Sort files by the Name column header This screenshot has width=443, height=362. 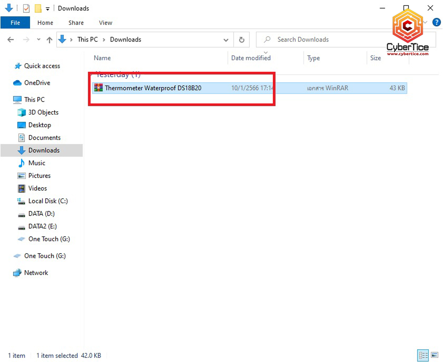click(x=102, y=58)
